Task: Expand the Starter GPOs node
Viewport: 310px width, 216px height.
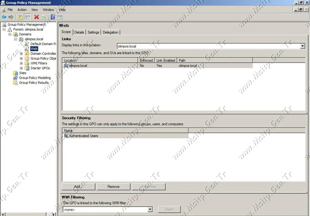Action: 21,68
